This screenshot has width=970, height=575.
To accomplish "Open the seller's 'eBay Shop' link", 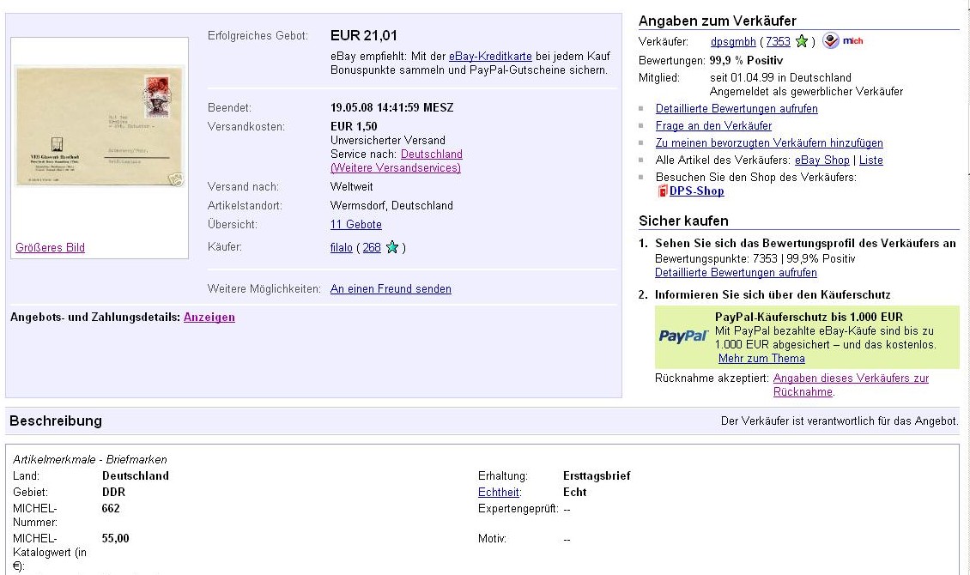I will (821, 160).
